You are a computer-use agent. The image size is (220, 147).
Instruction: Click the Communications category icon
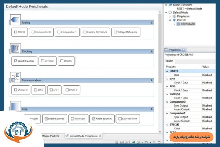[x=15, y=78]
